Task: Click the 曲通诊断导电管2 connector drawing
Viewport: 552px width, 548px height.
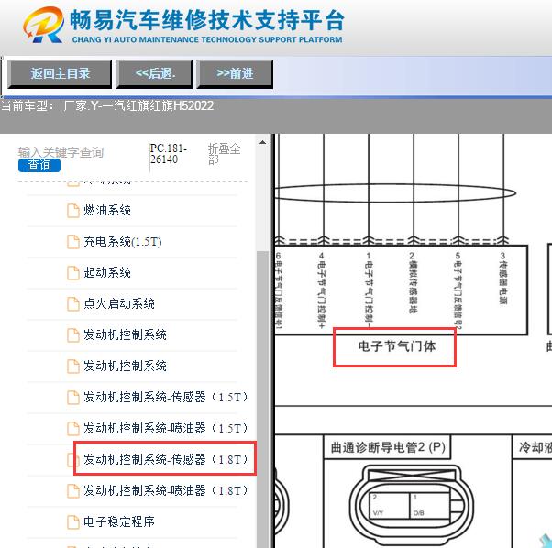Action: click(411, 504)
